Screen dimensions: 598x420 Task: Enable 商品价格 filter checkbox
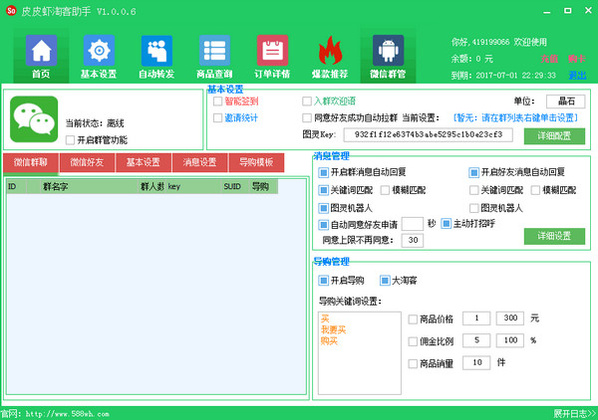(x=413, y=319)
